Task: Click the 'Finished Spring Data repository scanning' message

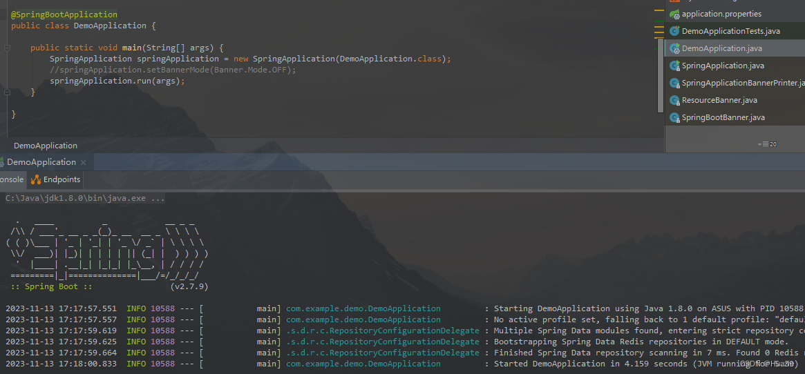Action: [649, 353]
